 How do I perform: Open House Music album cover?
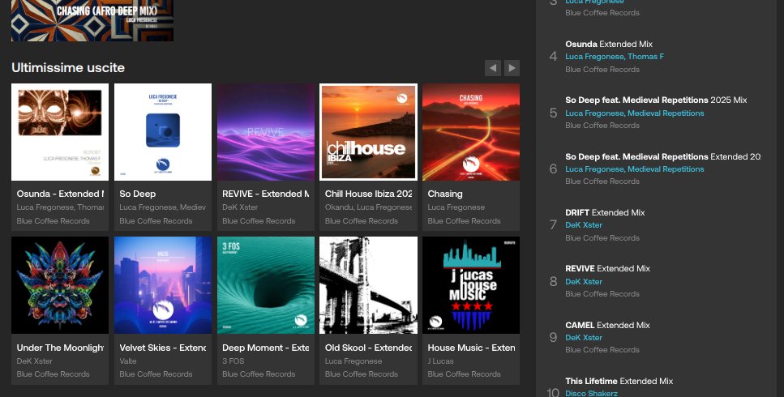coord(471,285)
